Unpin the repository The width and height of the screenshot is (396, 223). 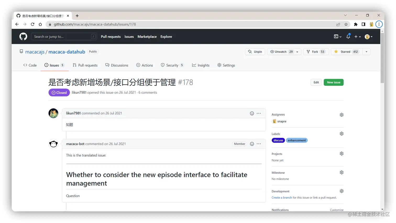pyautogui.click(x=255, y=52)
